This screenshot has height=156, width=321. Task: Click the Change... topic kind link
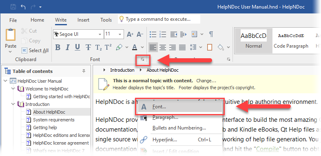tap(206, 81)
